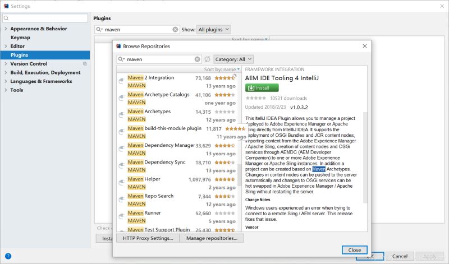Click the plugin icon beside Maven Dependency Manager

[x=122, y=149]
